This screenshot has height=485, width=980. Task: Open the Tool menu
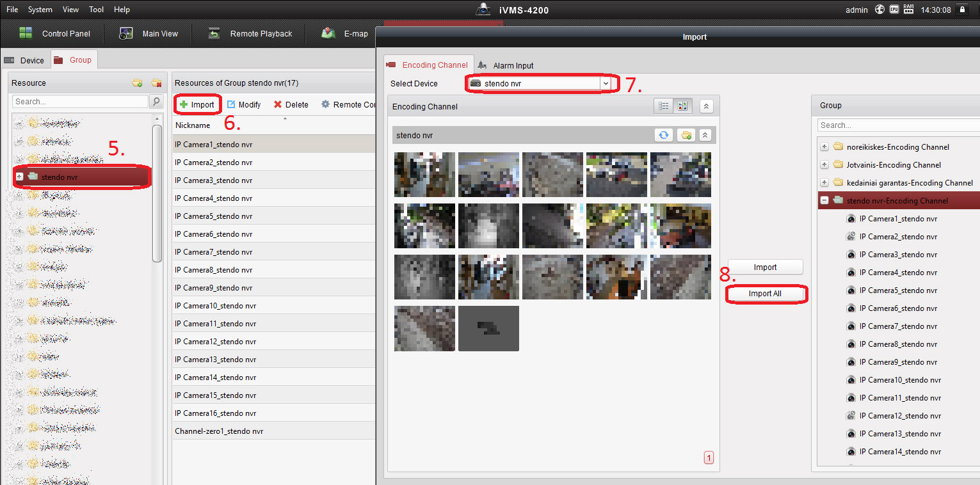click(97, 10)
